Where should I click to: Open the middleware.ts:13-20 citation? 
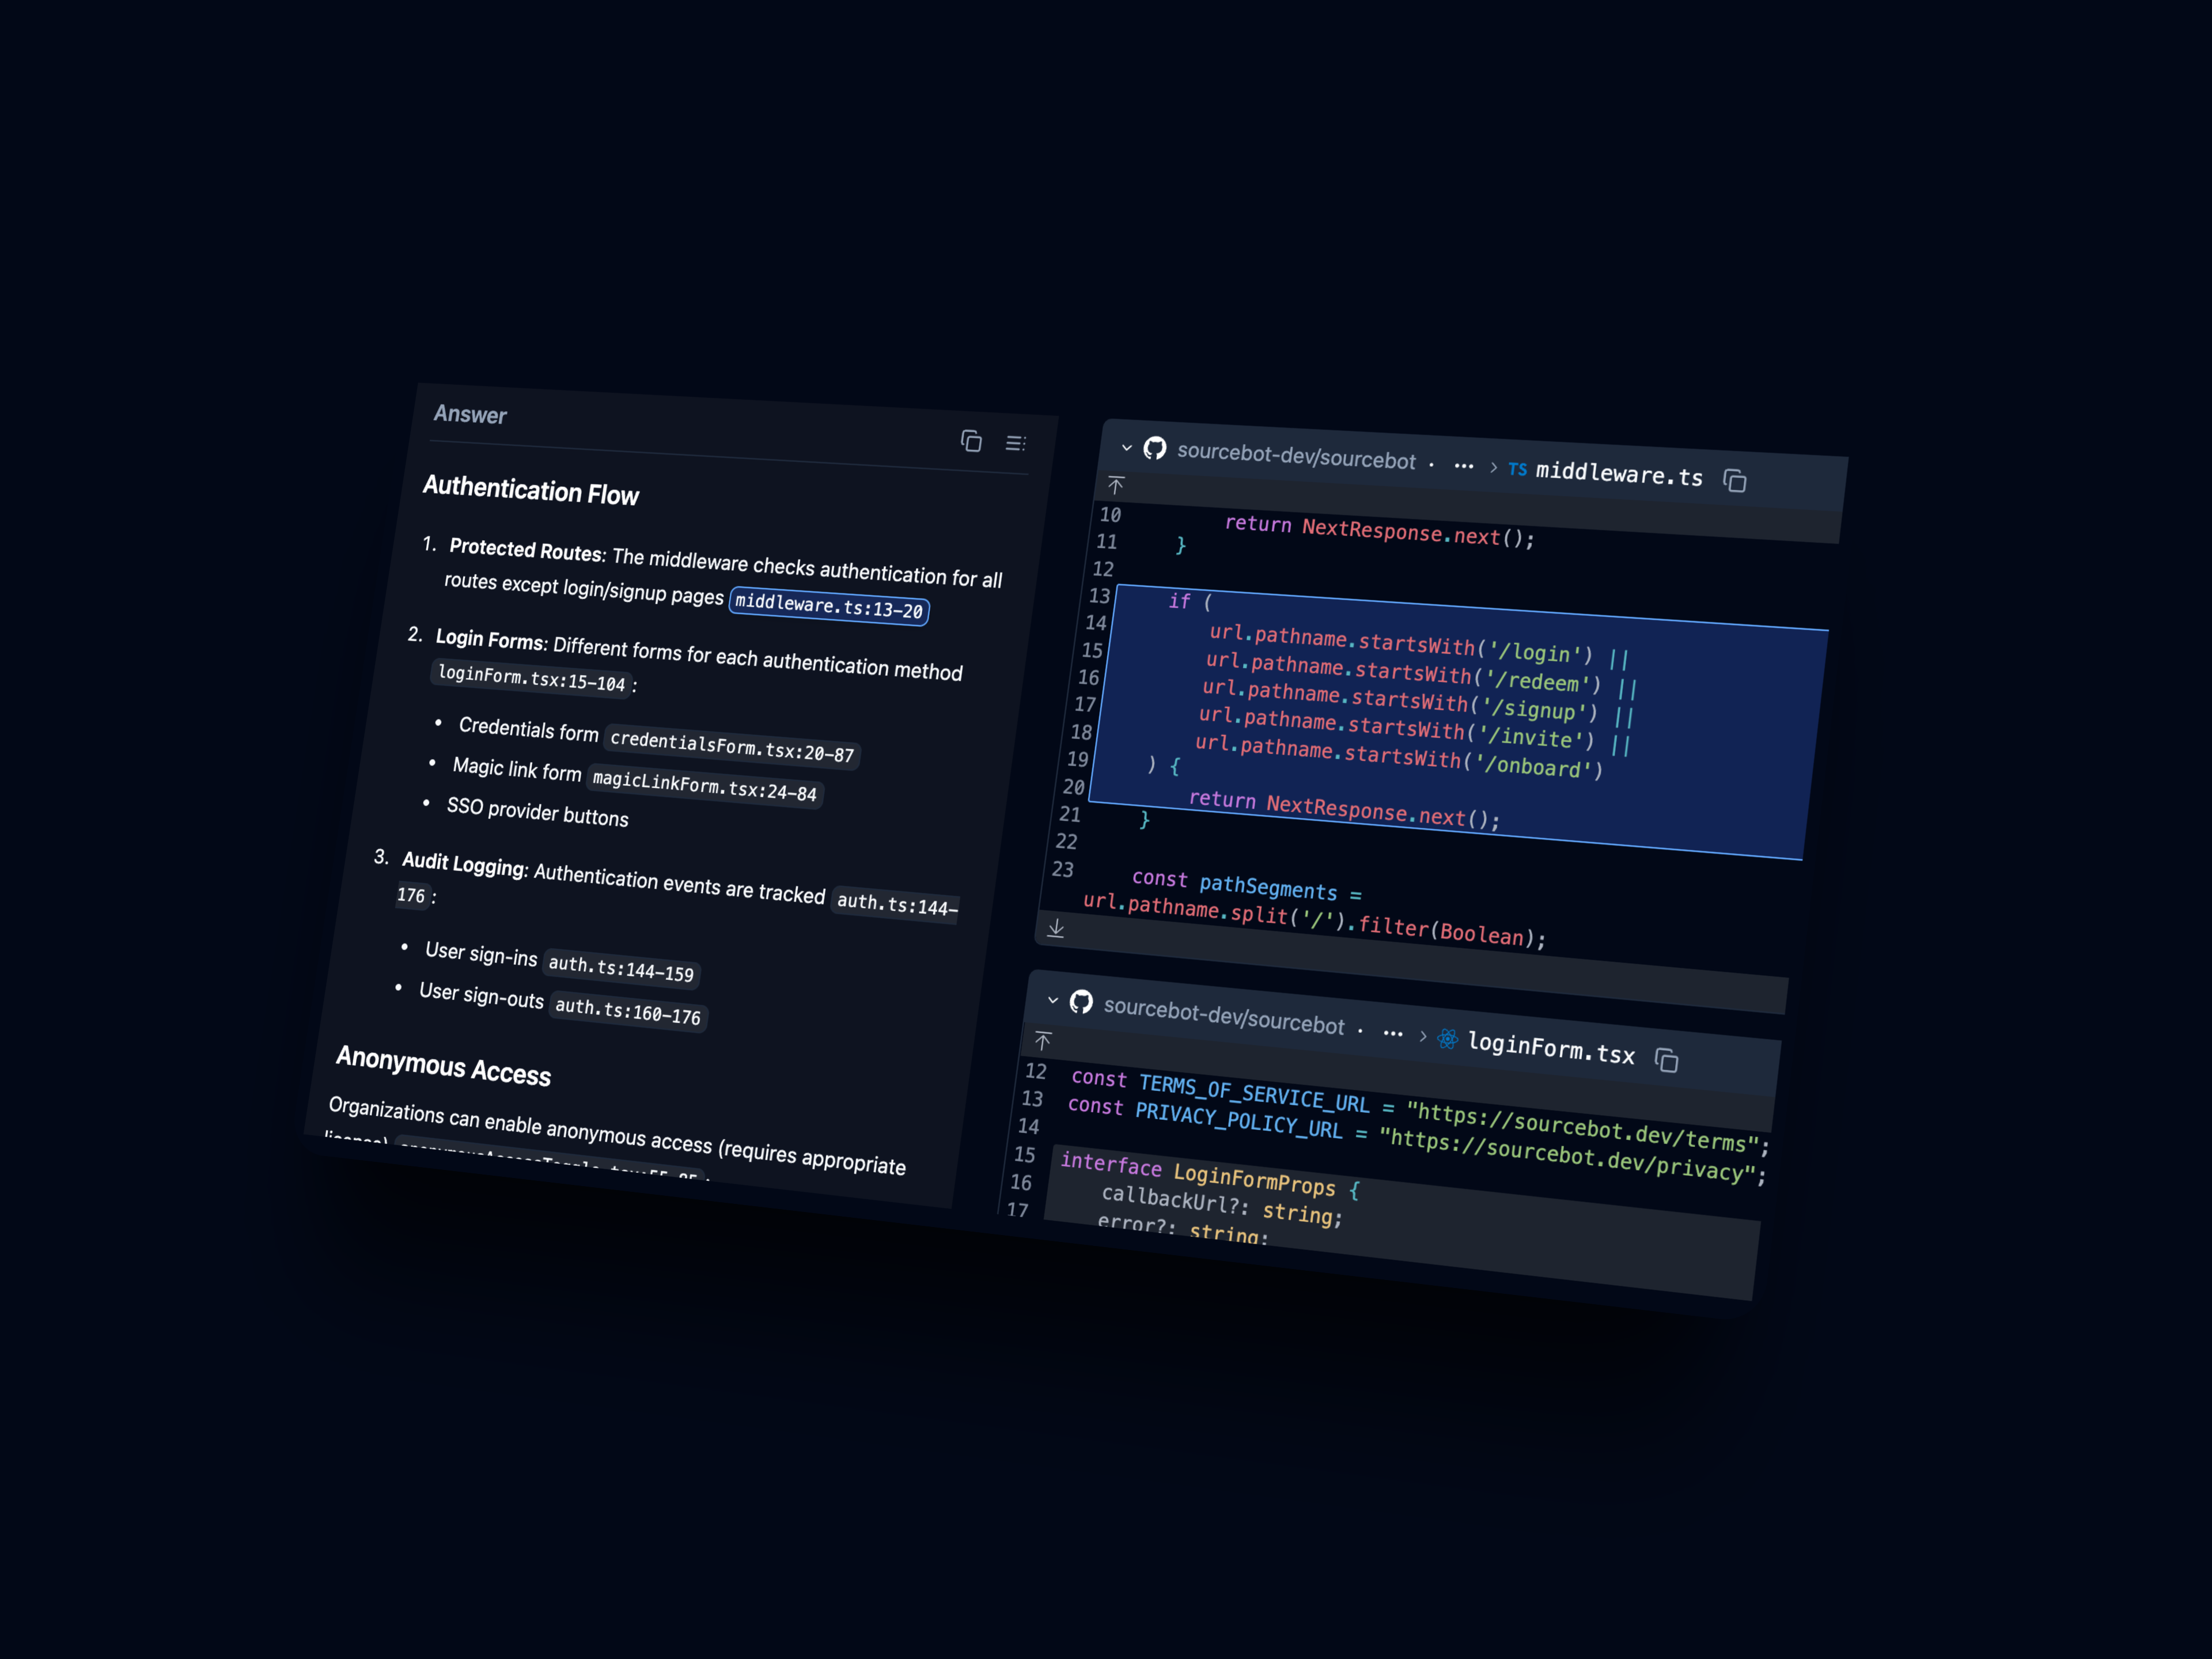click(829, 606)
